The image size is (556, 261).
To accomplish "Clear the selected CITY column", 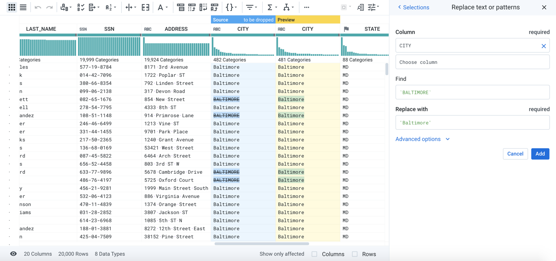I will 543,46.
